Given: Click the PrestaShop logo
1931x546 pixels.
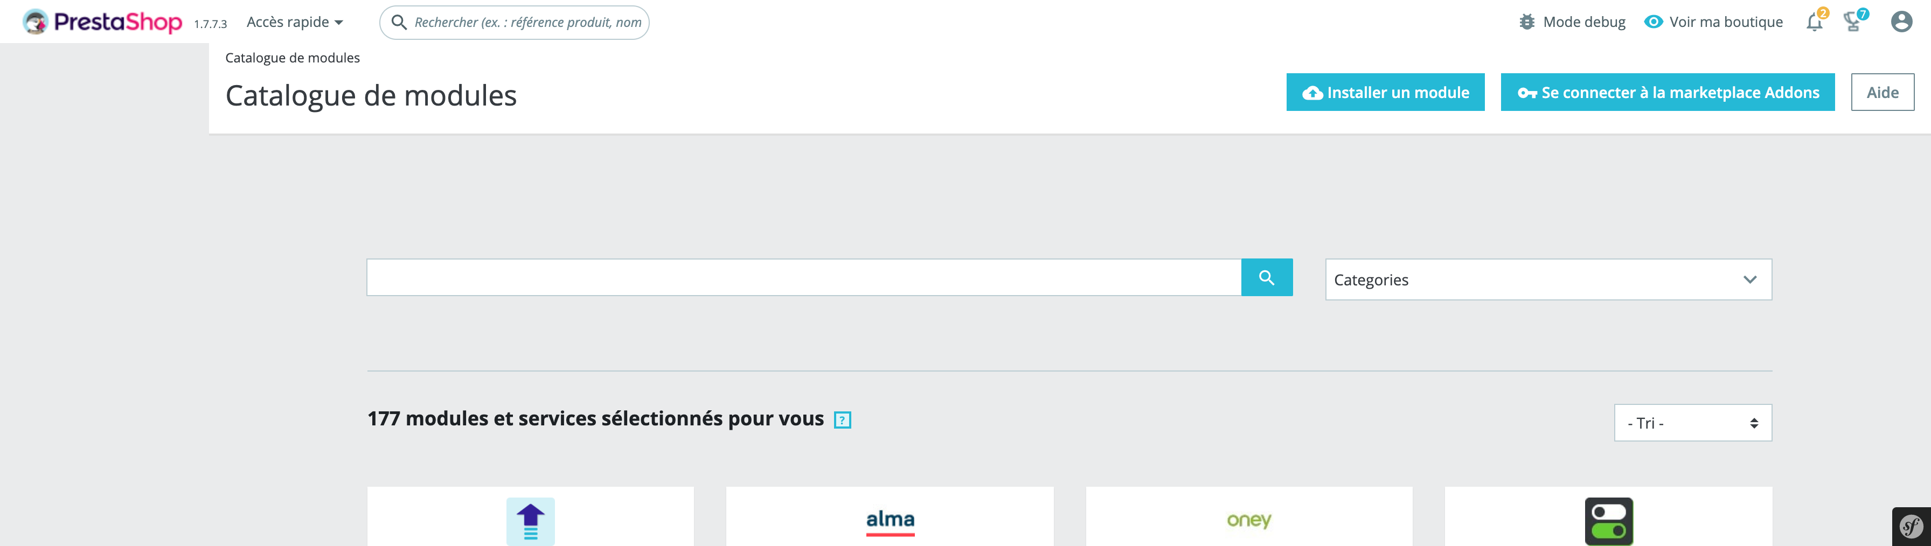Looking at the screenshot, I should pyautogui.click(x=101, y=21).
